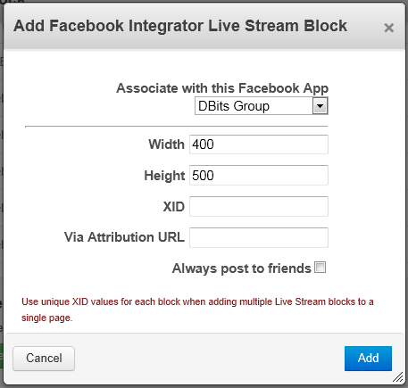Click the Via Attribution URL label
Viewport: 408px width, 388px height.
(x=124, y=237)
